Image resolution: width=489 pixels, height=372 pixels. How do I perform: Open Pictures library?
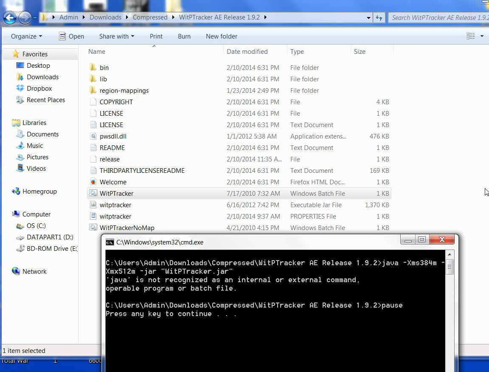coord(37,157)
